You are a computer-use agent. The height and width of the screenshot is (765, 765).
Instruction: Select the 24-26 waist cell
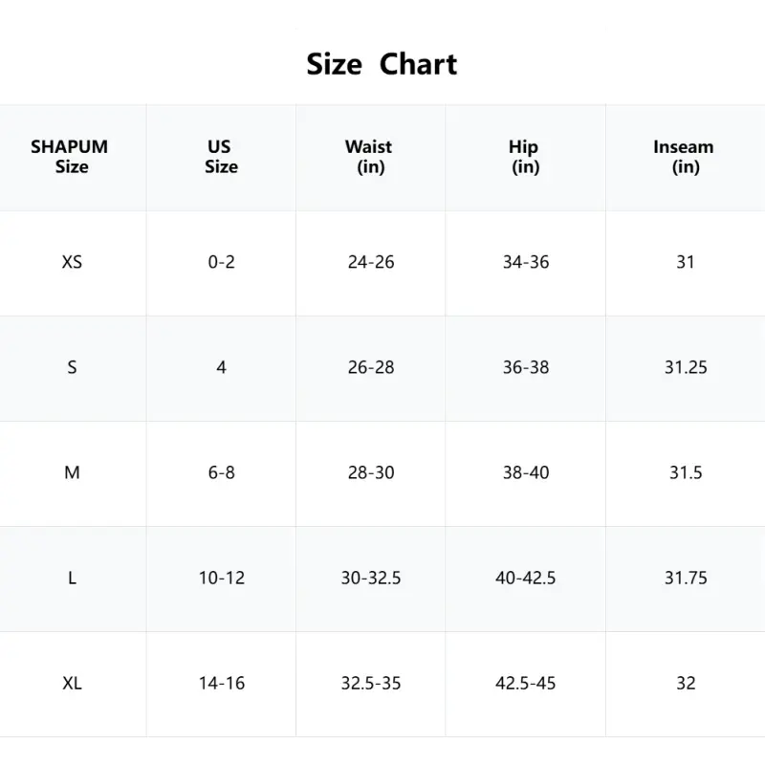[371, 262]
